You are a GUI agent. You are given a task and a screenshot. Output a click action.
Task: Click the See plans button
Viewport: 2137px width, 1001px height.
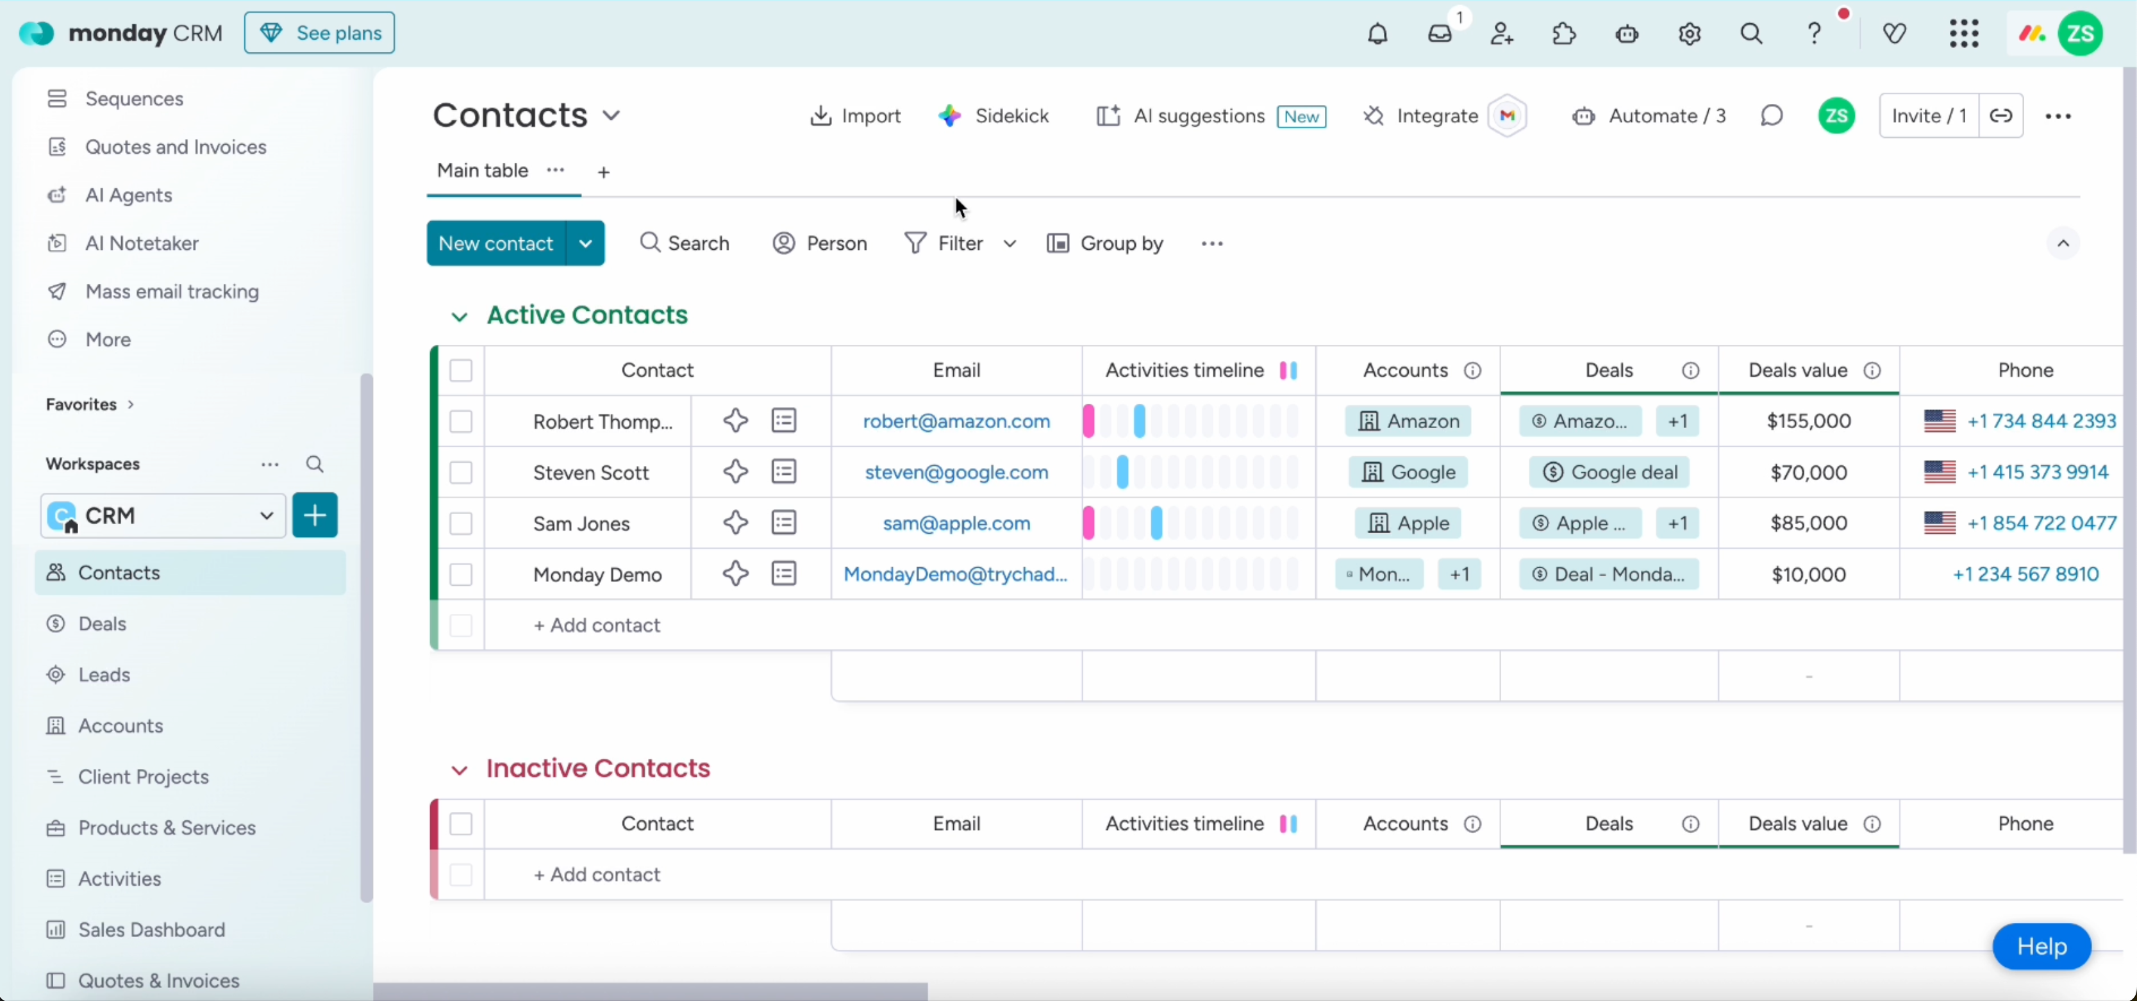pos(319,33)
